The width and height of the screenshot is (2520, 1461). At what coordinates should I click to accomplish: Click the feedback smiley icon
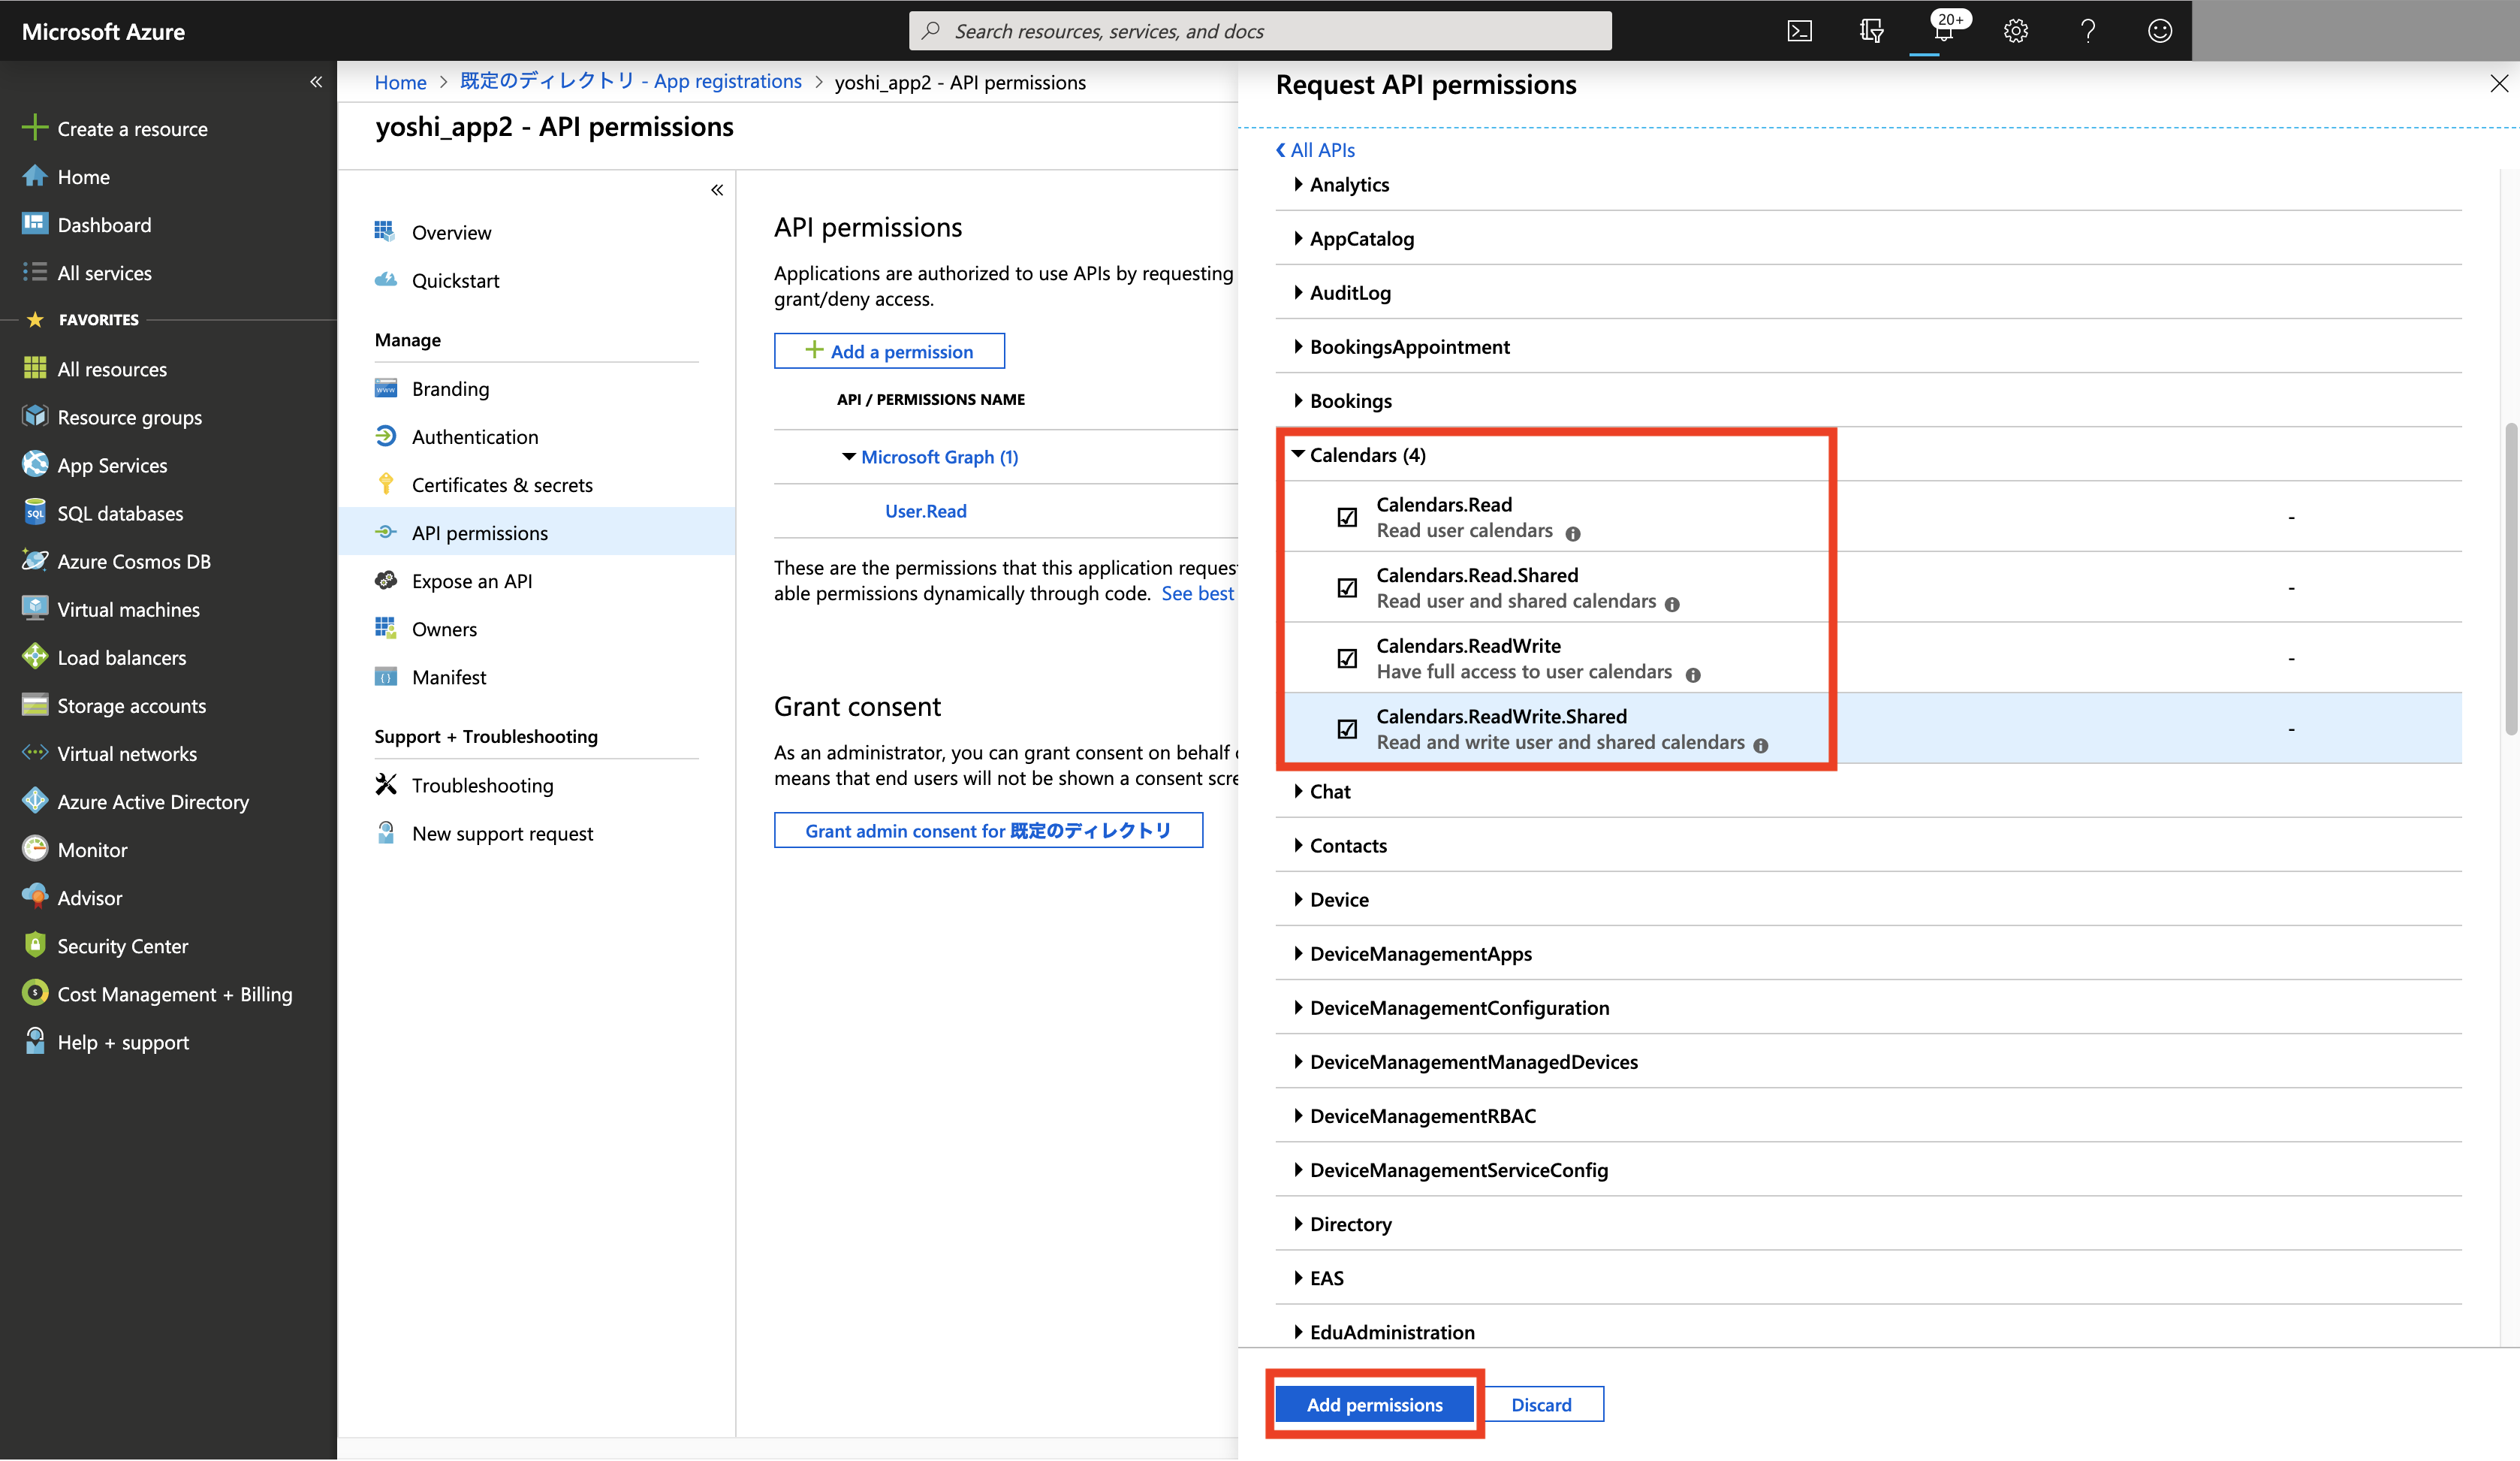coord(2159,31)
